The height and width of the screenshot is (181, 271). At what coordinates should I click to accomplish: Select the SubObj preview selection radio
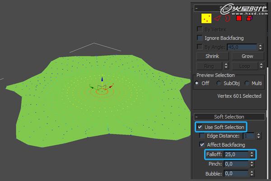[x=219, y=83]
